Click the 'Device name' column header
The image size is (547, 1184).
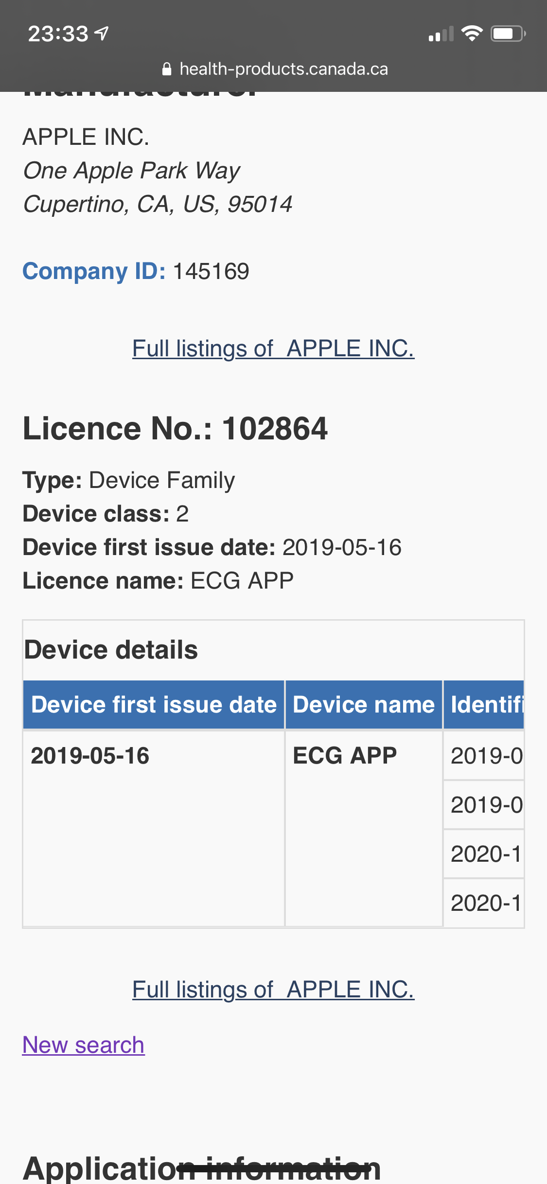pos(364,705)
